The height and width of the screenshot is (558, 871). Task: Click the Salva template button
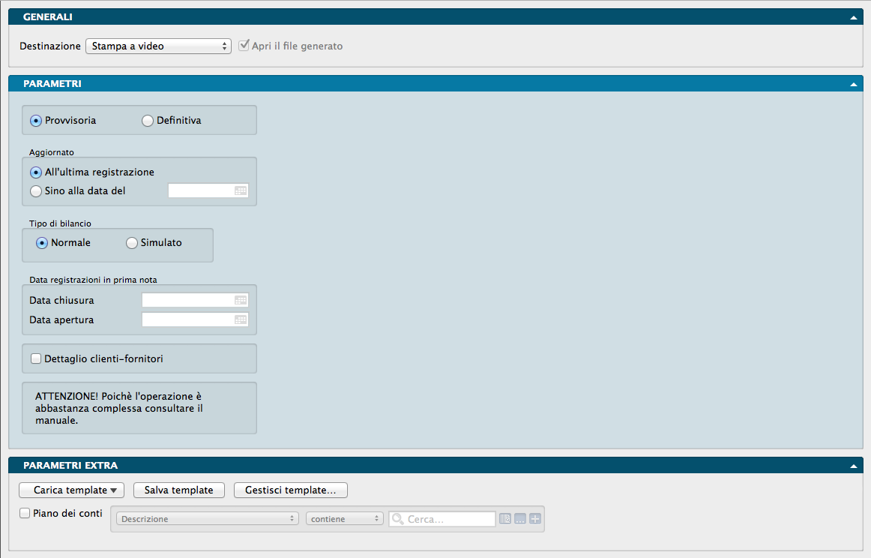(179, 490)
